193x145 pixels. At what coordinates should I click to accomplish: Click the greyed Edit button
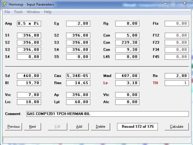57,127
